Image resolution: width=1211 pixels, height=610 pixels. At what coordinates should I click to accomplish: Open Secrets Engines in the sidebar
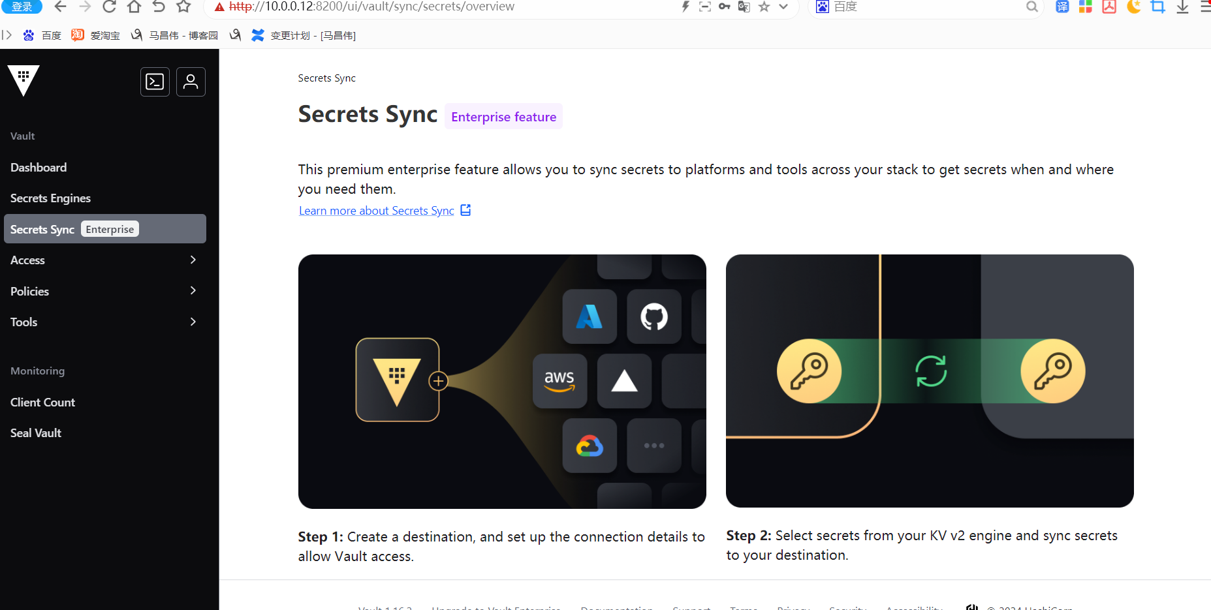coord(105,198)
